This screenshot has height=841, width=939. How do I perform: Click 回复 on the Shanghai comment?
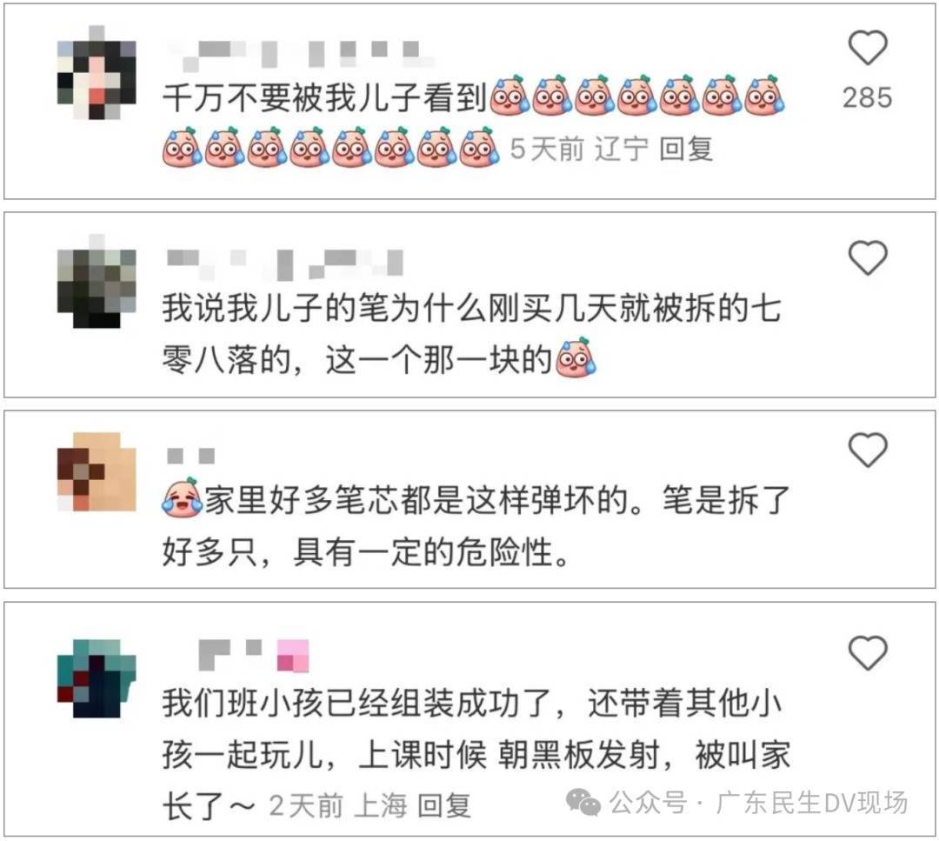coord(443,805)
